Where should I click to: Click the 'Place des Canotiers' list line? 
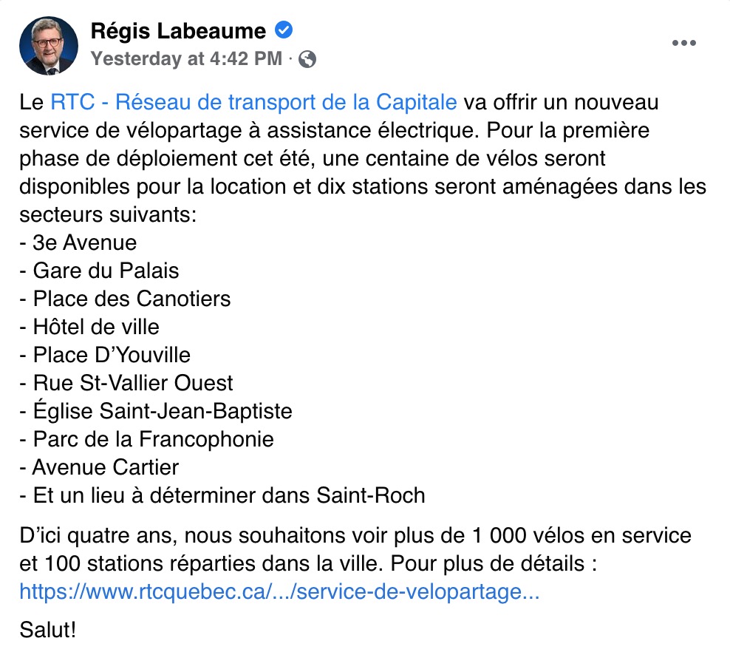[x=125, y=299]
